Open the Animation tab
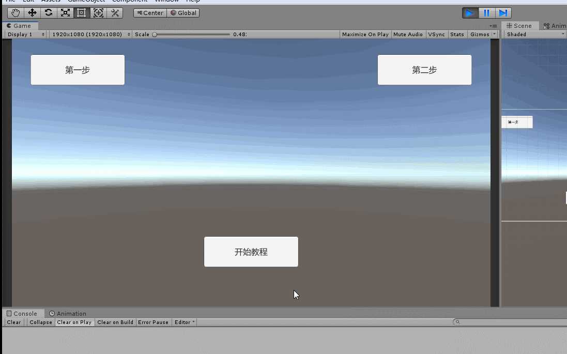The height and width of the screenshot is (354, 567). (68, 314)
